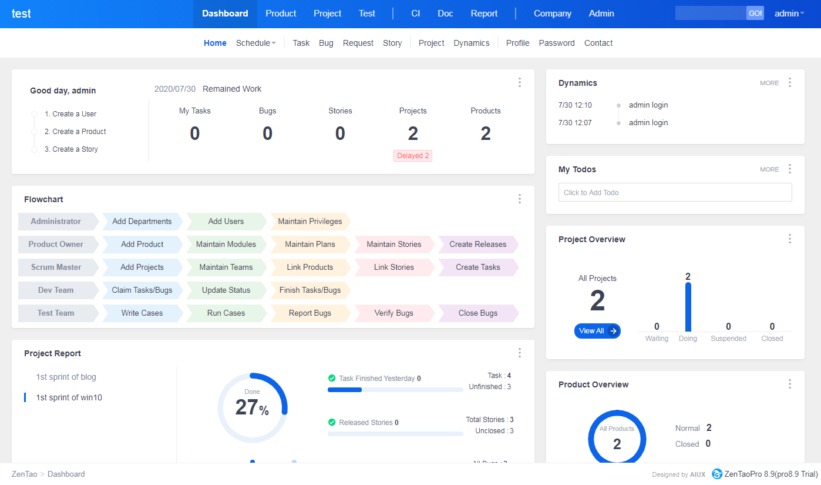Open the Dynamics panel three-dot menu
821x485 pixels.
click(x=790, y=82)
